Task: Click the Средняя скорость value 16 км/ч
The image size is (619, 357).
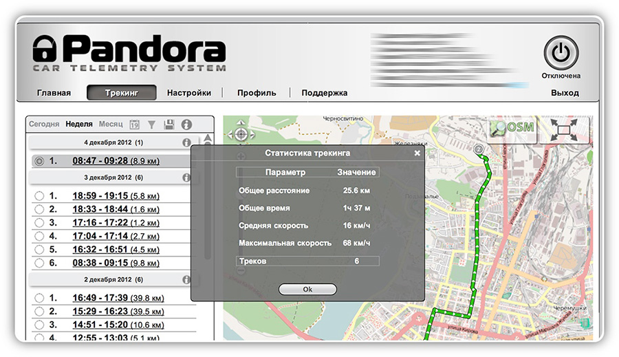Action: click(356, 226)
